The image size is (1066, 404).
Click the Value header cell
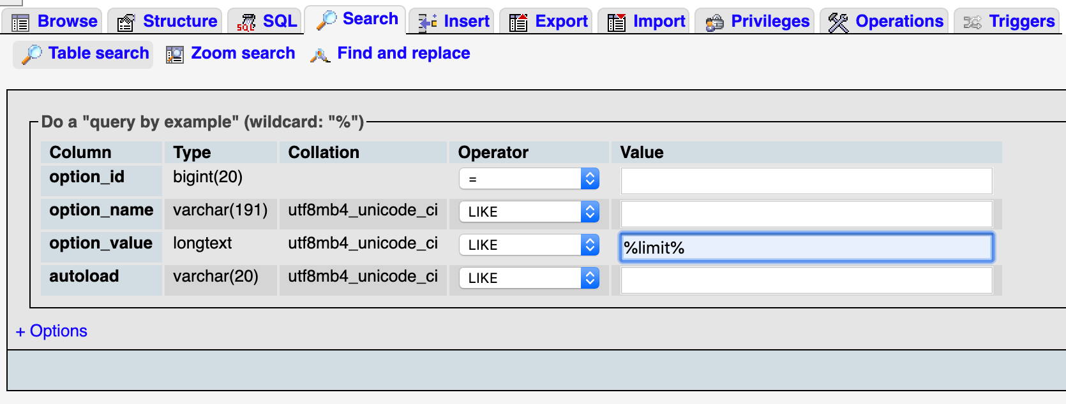807,152
